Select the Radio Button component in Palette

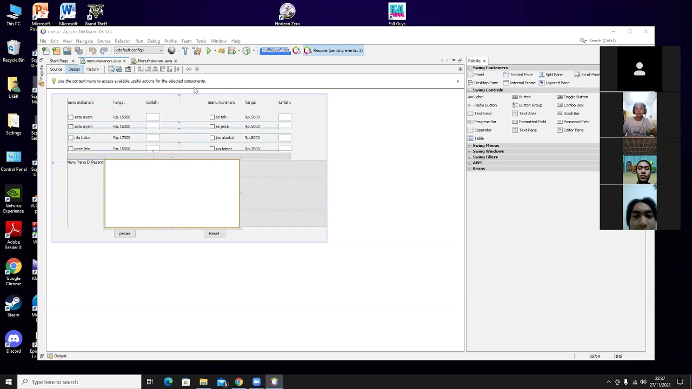(482, 105)
